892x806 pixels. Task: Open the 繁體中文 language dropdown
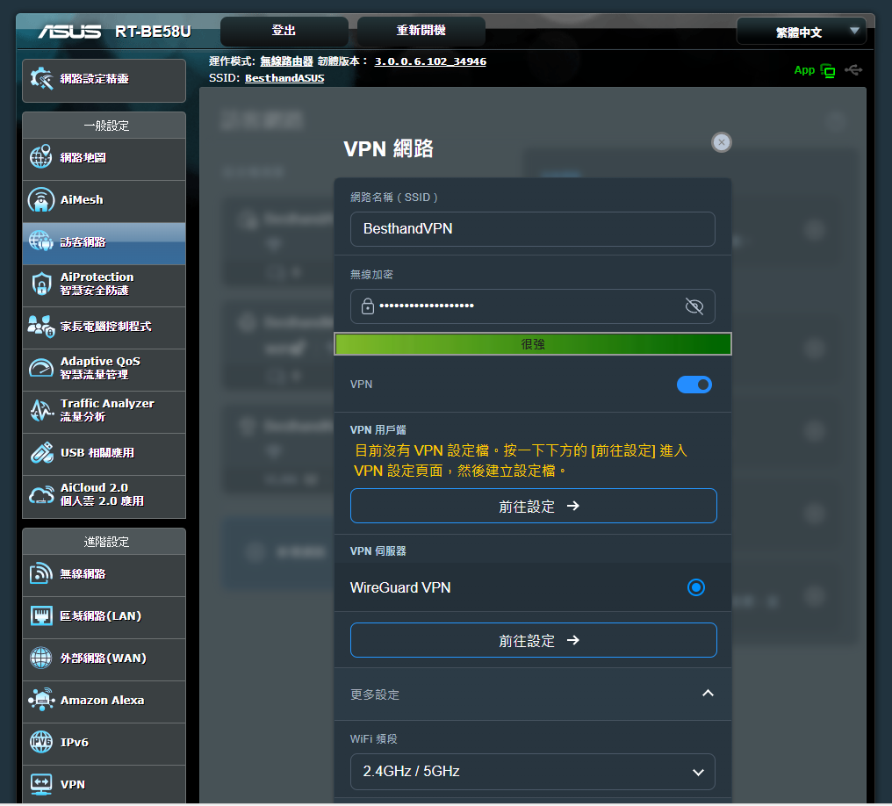click(x=801, y=32)
